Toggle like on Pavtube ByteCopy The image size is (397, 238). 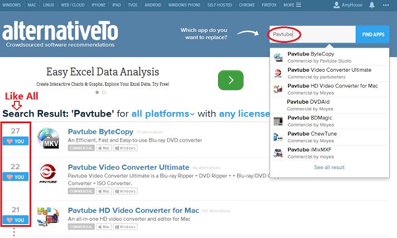(x=16, y=141)
